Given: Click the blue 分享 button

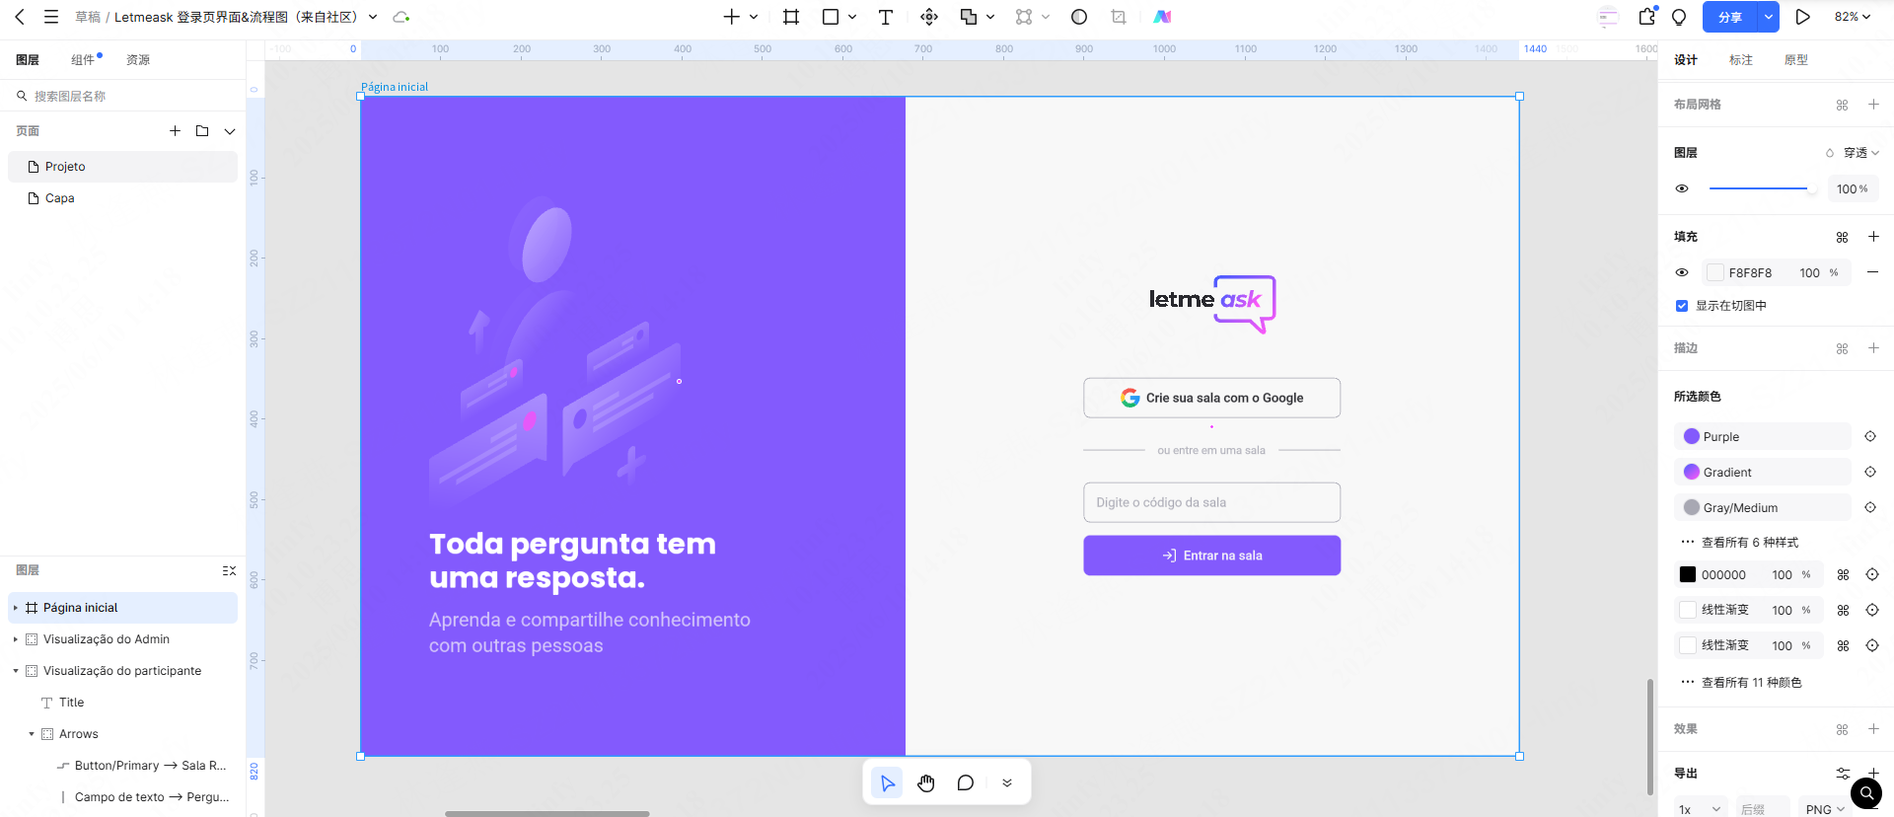Looking at the screenshot, I should 1730,17.
